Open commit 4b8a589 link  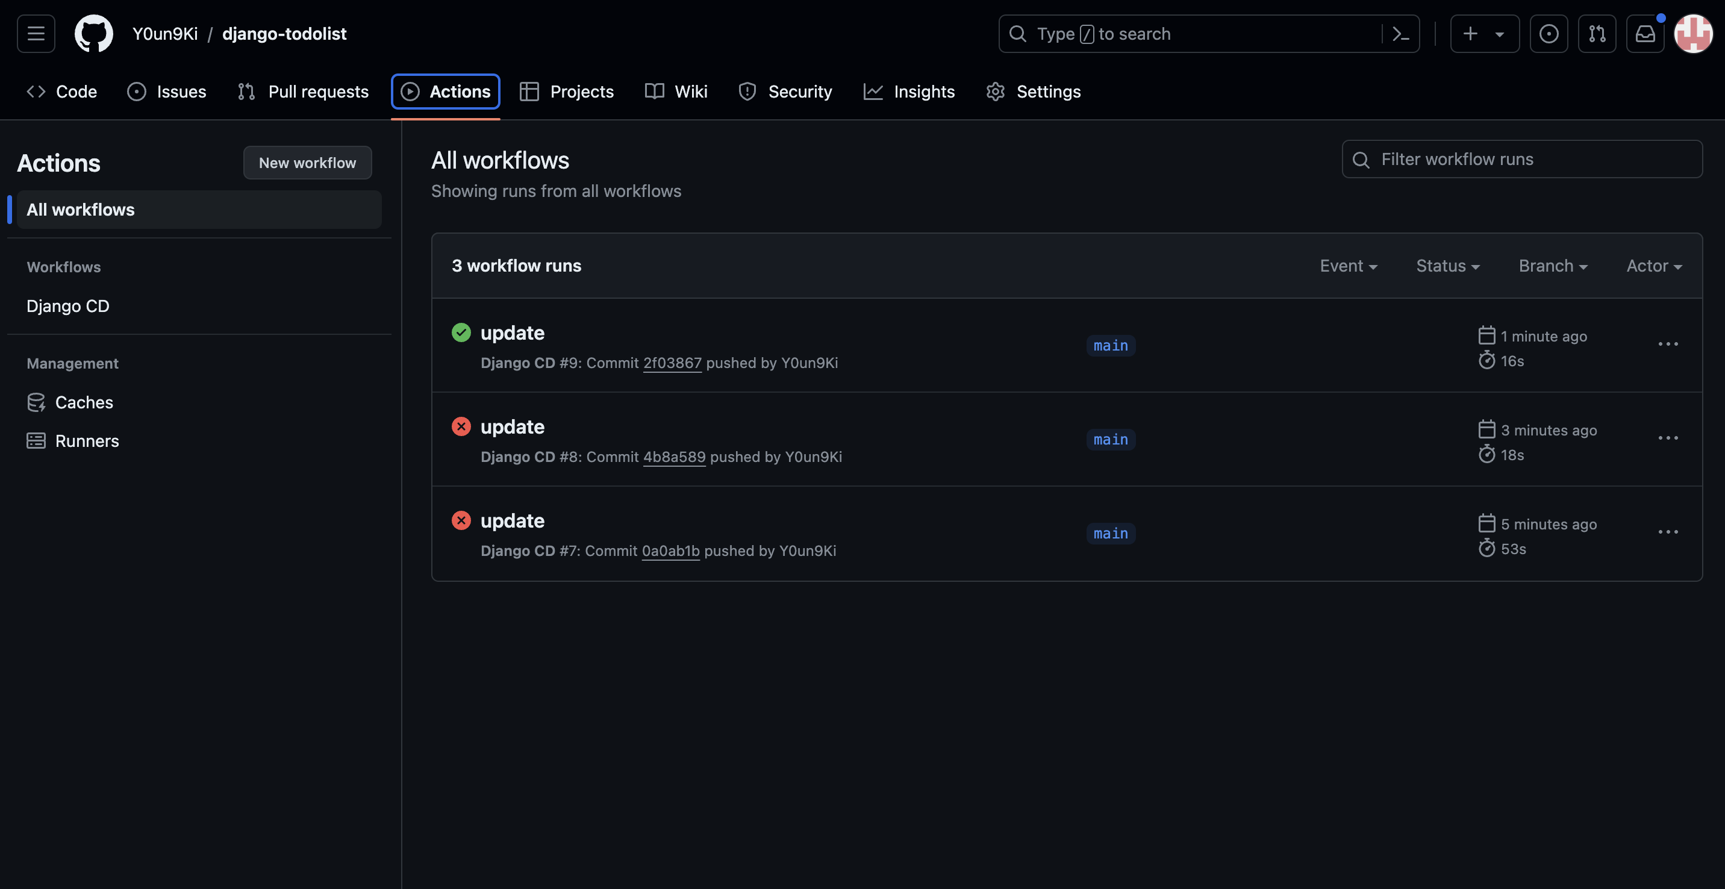coord(675,457)
